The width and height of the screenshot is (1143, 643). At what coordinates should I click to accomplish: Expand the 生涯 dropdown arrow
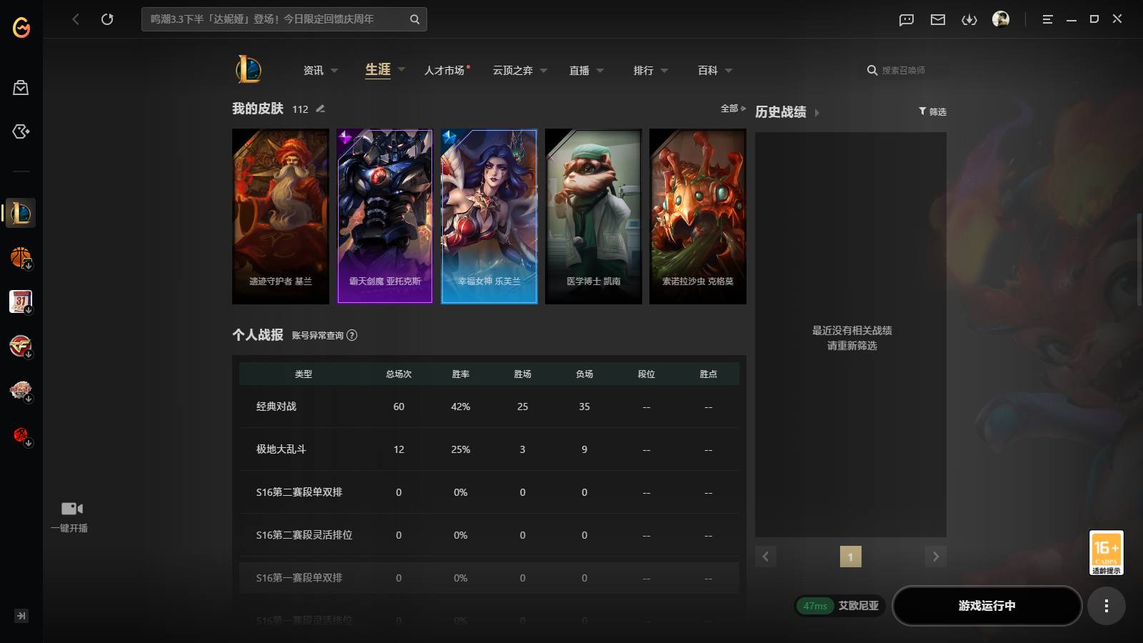pos(401,69)
